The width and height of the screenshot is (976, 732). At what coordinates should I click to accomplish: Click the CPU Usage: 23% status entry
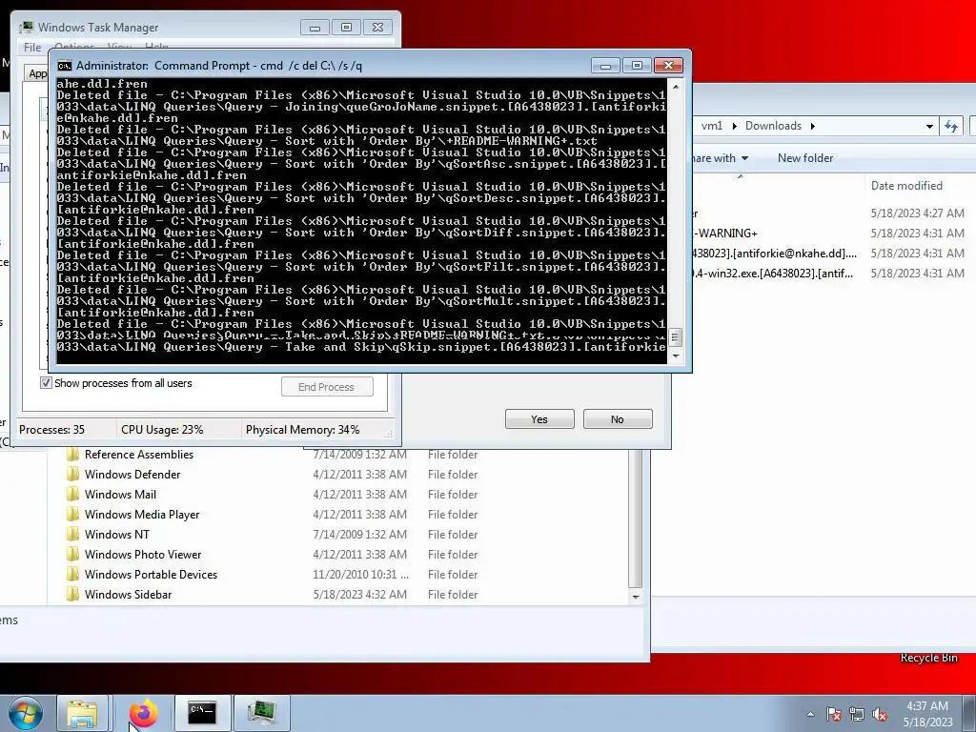(162, 430)
